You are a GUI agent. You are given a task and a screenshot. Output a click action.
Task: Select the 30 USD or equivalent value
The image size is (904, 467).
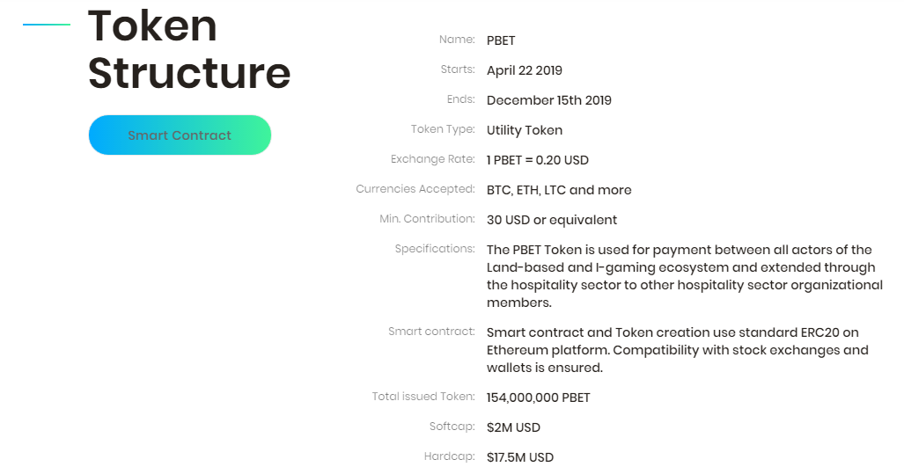[x=552, y=220]
